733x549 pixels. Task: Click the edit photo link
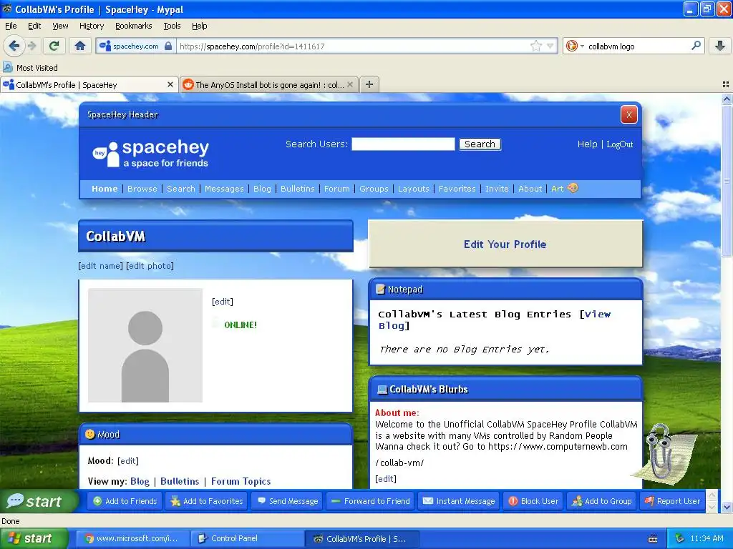[150, 266]
